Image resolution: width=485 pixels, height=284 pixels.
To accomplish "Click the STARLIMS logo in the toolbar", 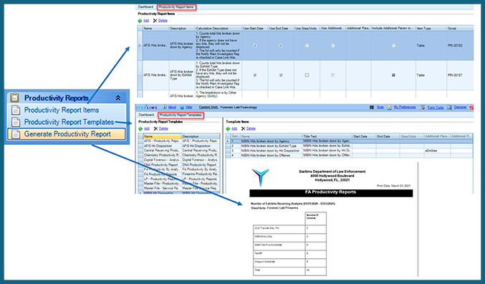I will click(x=148, y=108).
